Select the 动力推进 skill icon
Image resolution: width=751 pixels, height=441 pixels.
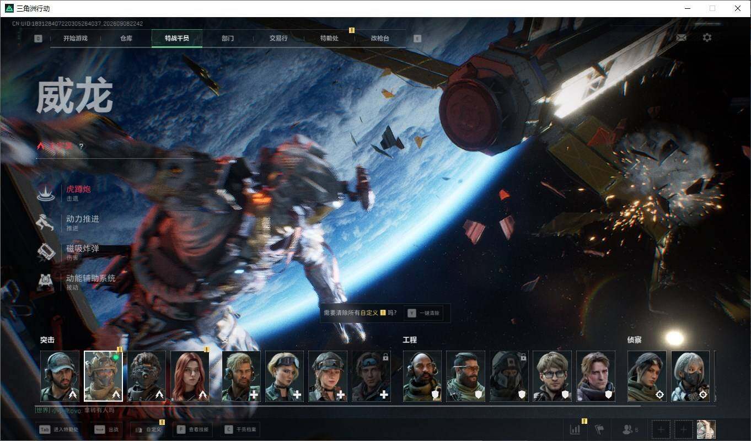[46, 223]
